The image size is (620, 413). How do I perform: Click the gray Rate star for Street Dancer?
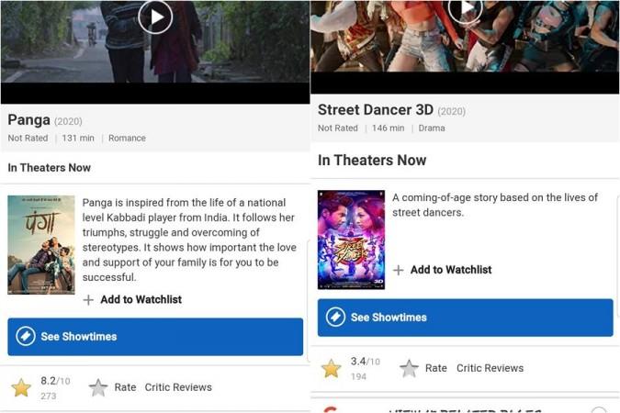pos(409,369)
